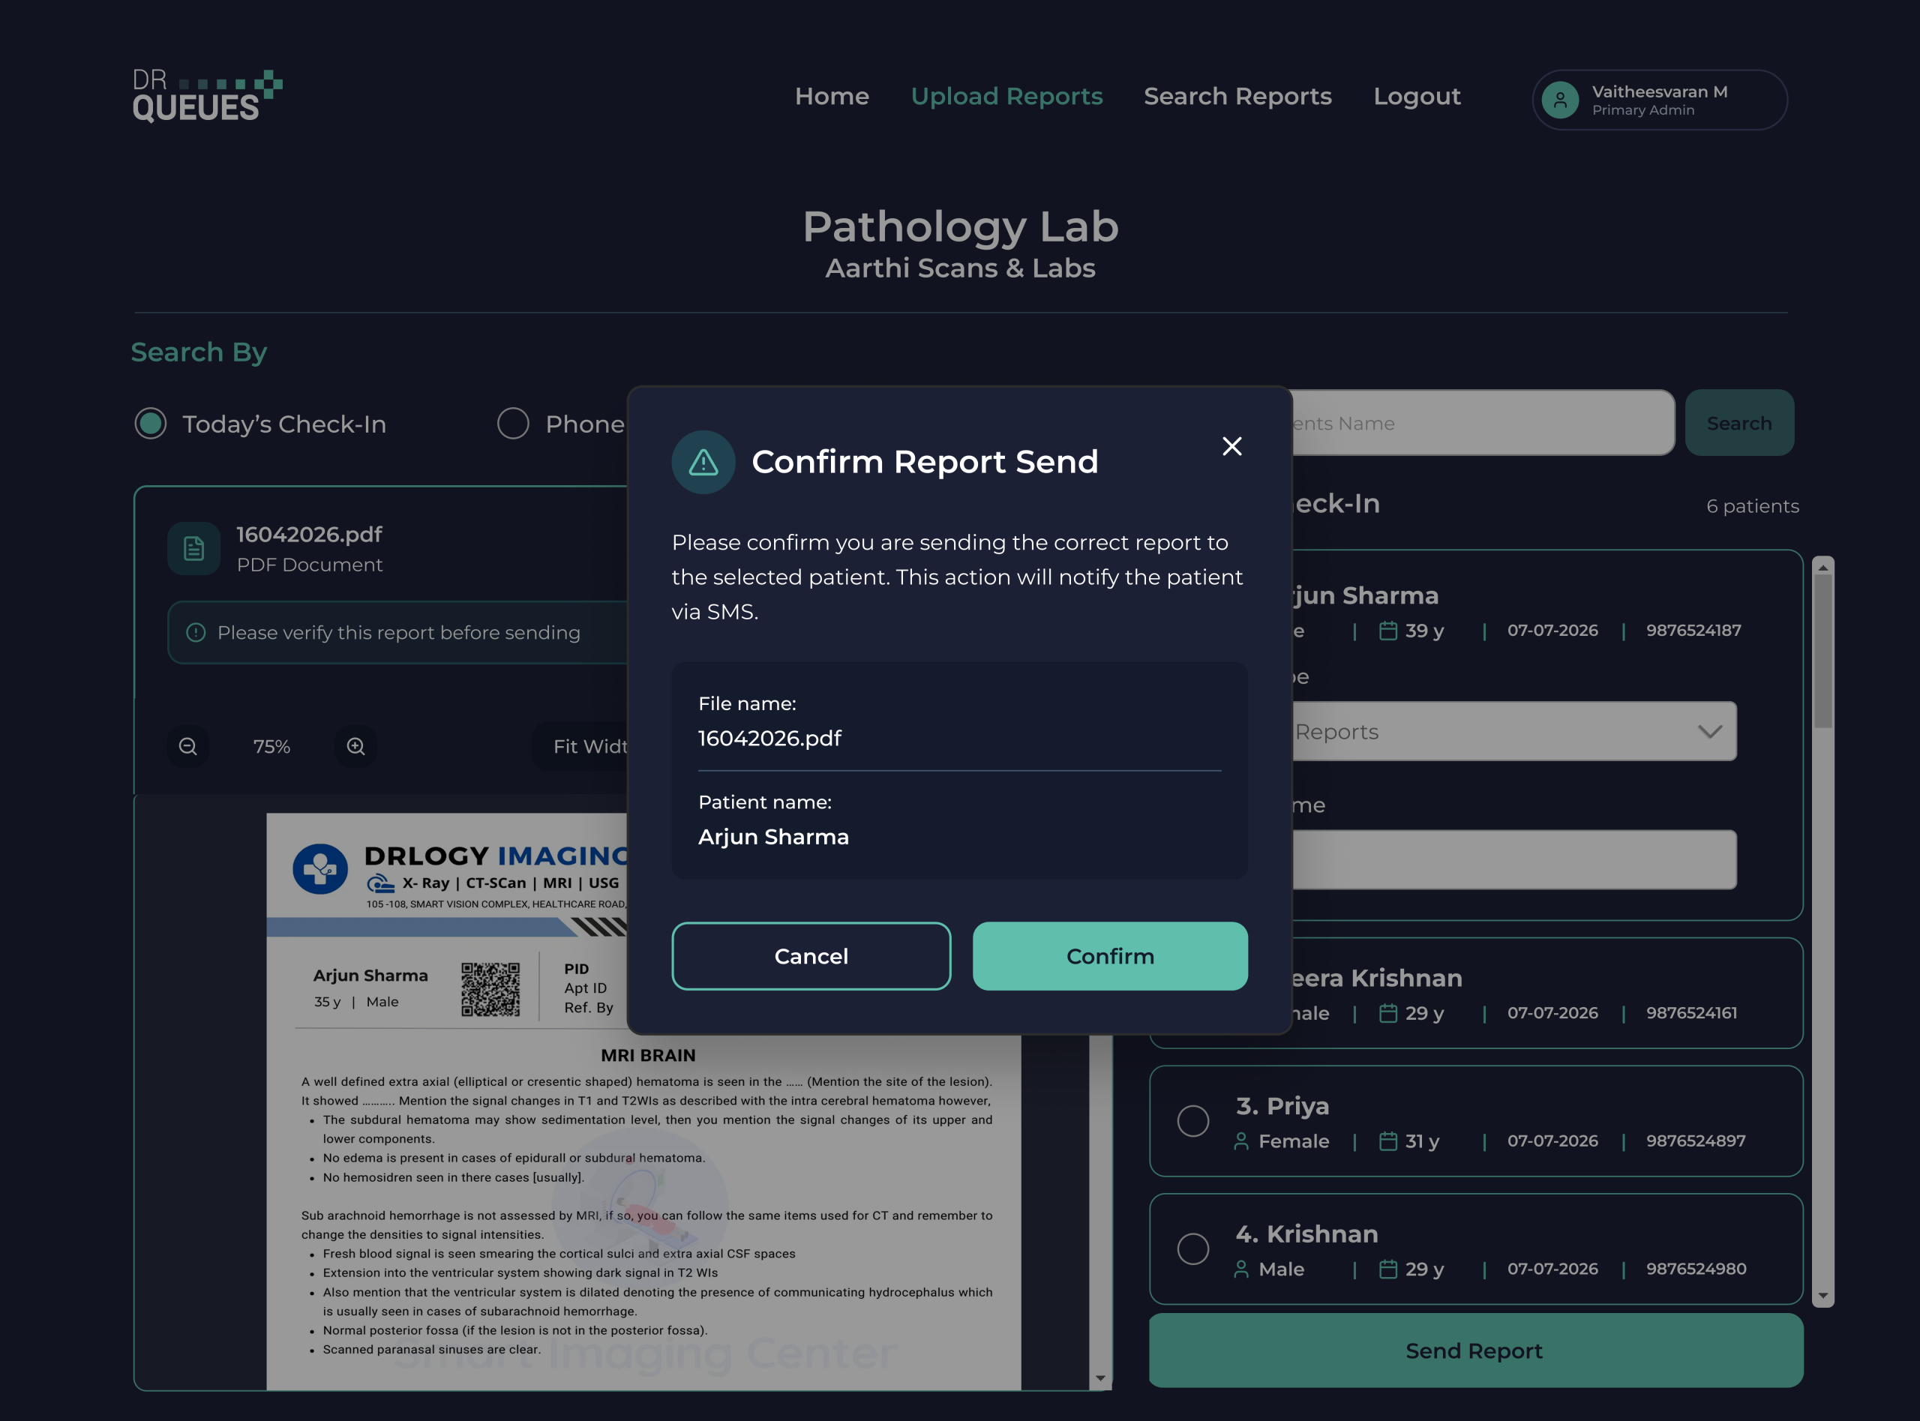The height and width of the screenshot is (1421, 1920).
Task: Click the info icon beside verify report notice
Action: click(x=196, y=632)
